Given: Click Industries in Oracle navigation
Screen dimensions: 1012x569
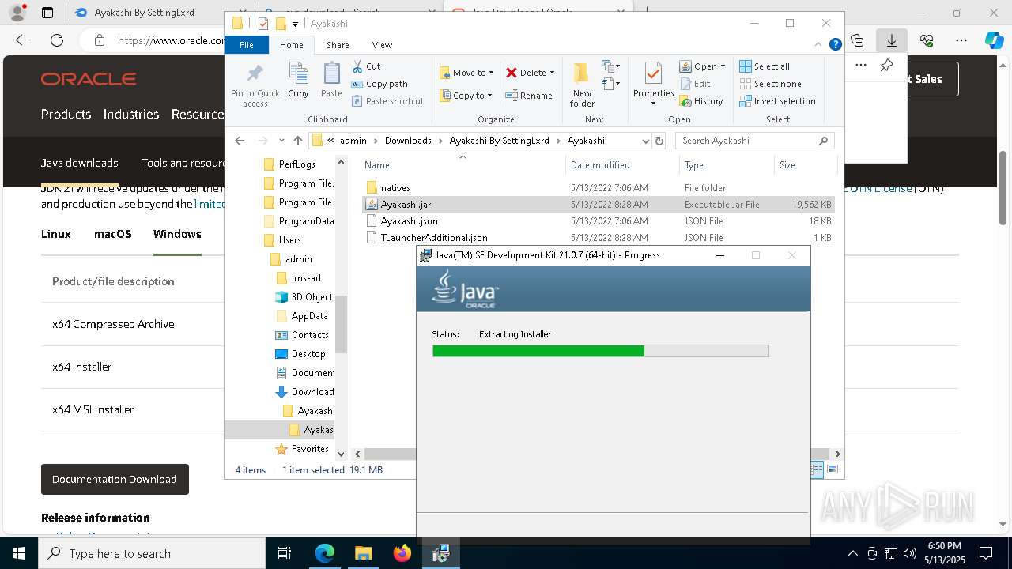Looking at the screenshot, I should point(131,114).
